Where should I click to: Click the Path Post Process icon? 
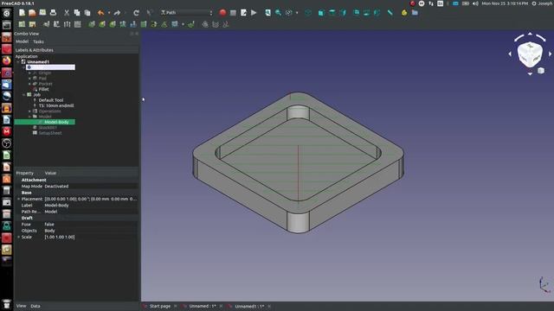click(x=32, y=24)
